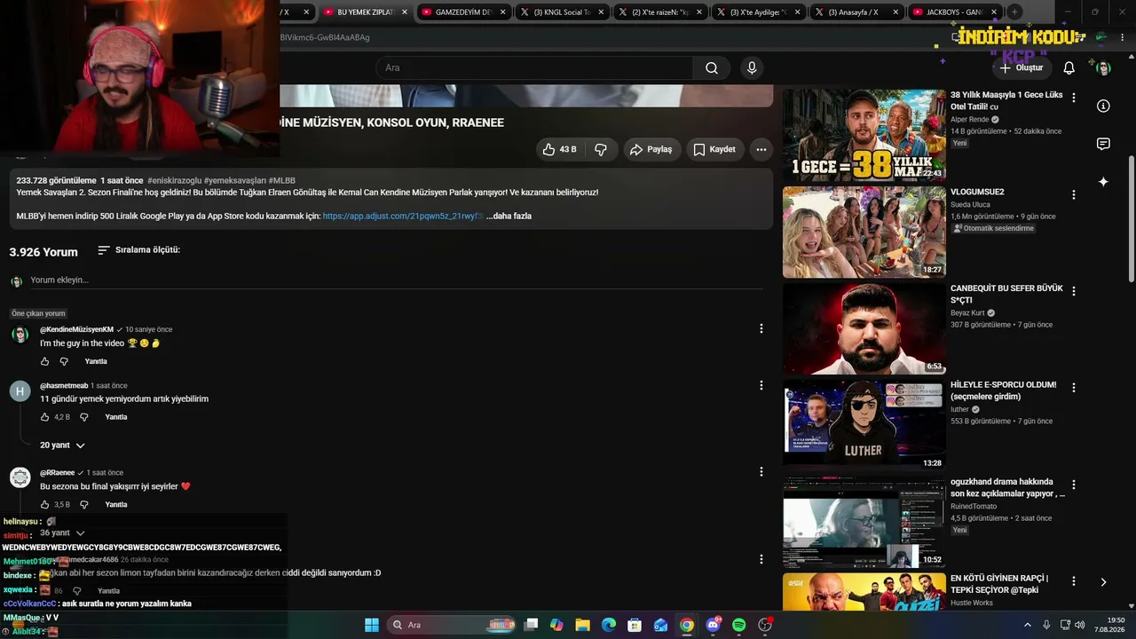The height and width of the screenshot is (639, 1136).
Task: Expand the side panel arrow chevron
Action: point(1103,582)
